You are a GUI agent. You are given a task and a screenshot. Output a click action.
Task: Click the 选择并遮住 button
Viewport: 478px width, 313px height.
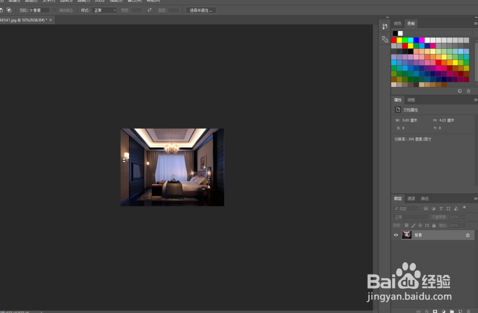[201, 10]
